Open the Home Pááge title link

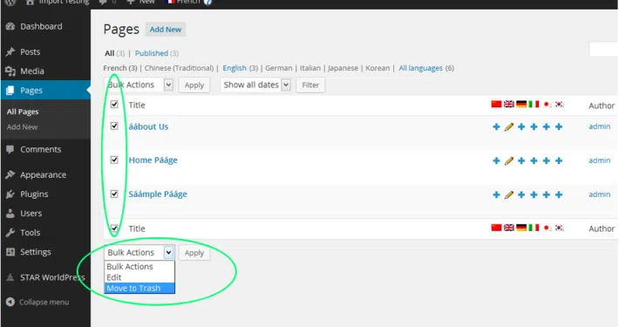[153, 160]
